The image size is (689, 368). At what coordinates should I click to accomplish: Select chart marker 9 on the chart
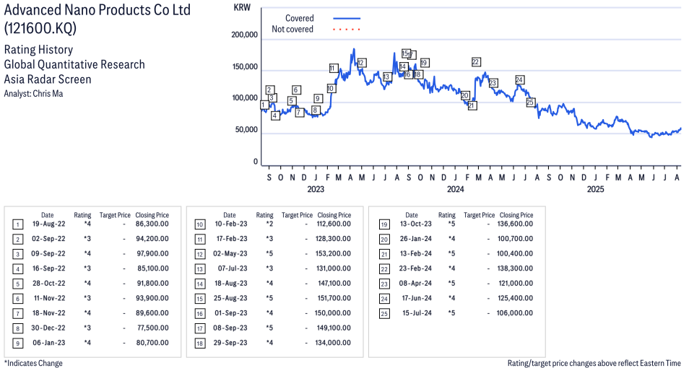(318, 98)
